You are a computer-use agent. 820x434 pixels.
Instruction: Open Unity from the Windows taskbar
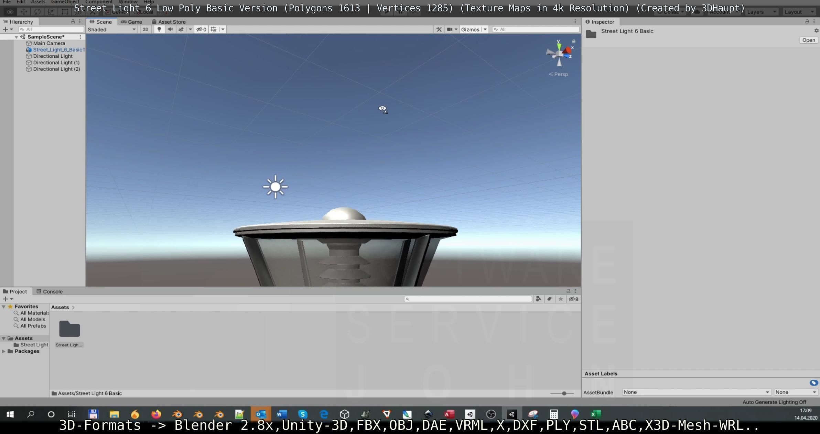pyautogui.click(x=511, y=414)
